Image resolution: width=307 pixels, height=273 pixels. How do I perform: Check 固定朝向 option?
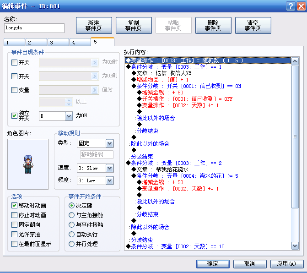[x=14, y=224]
